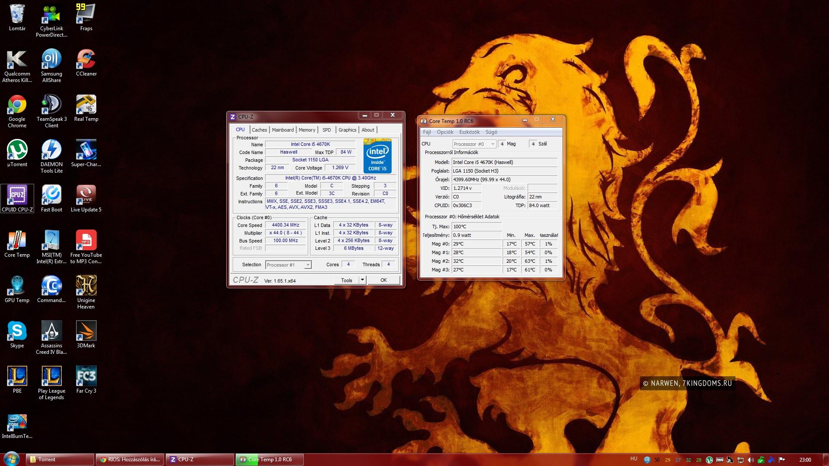Viewport: 829px width, 466px height.
Task: Launch µTorrent desktop shortcut
Action: 17,154
